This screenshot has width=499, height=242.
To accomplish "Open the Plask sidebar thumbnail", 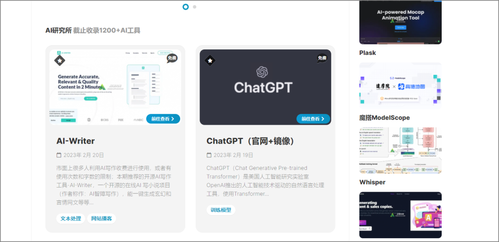I will [x=400, y=22].
